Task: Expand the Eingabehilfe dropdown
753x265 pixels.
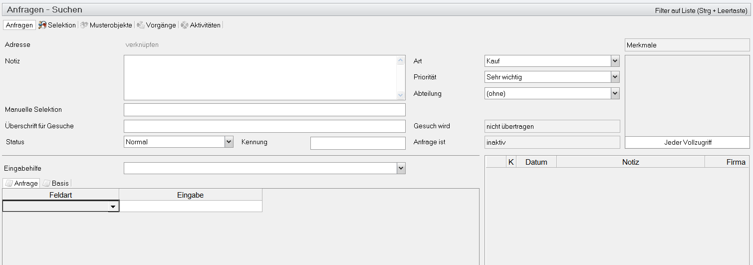Action: [401, 169]
